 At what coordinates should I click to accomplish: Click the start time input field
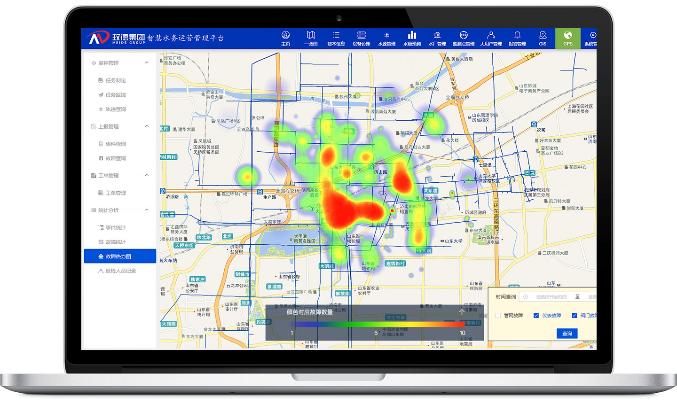point(551,297)
